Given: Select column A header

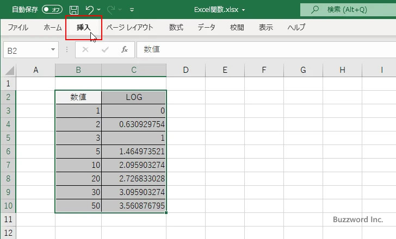Looking at the screenshot, I should coord(35,70).
